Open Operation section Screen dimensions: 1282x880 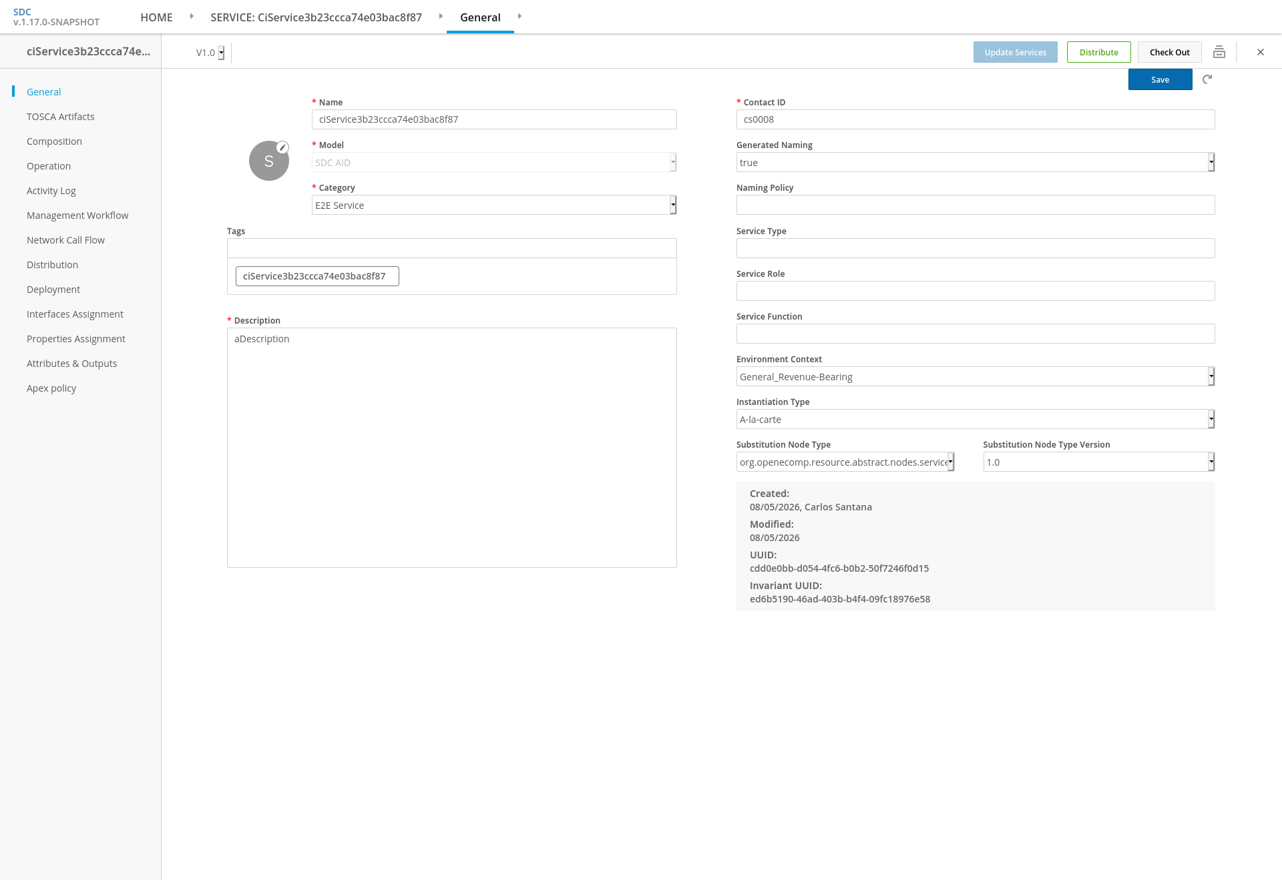[x=49, y=166]
